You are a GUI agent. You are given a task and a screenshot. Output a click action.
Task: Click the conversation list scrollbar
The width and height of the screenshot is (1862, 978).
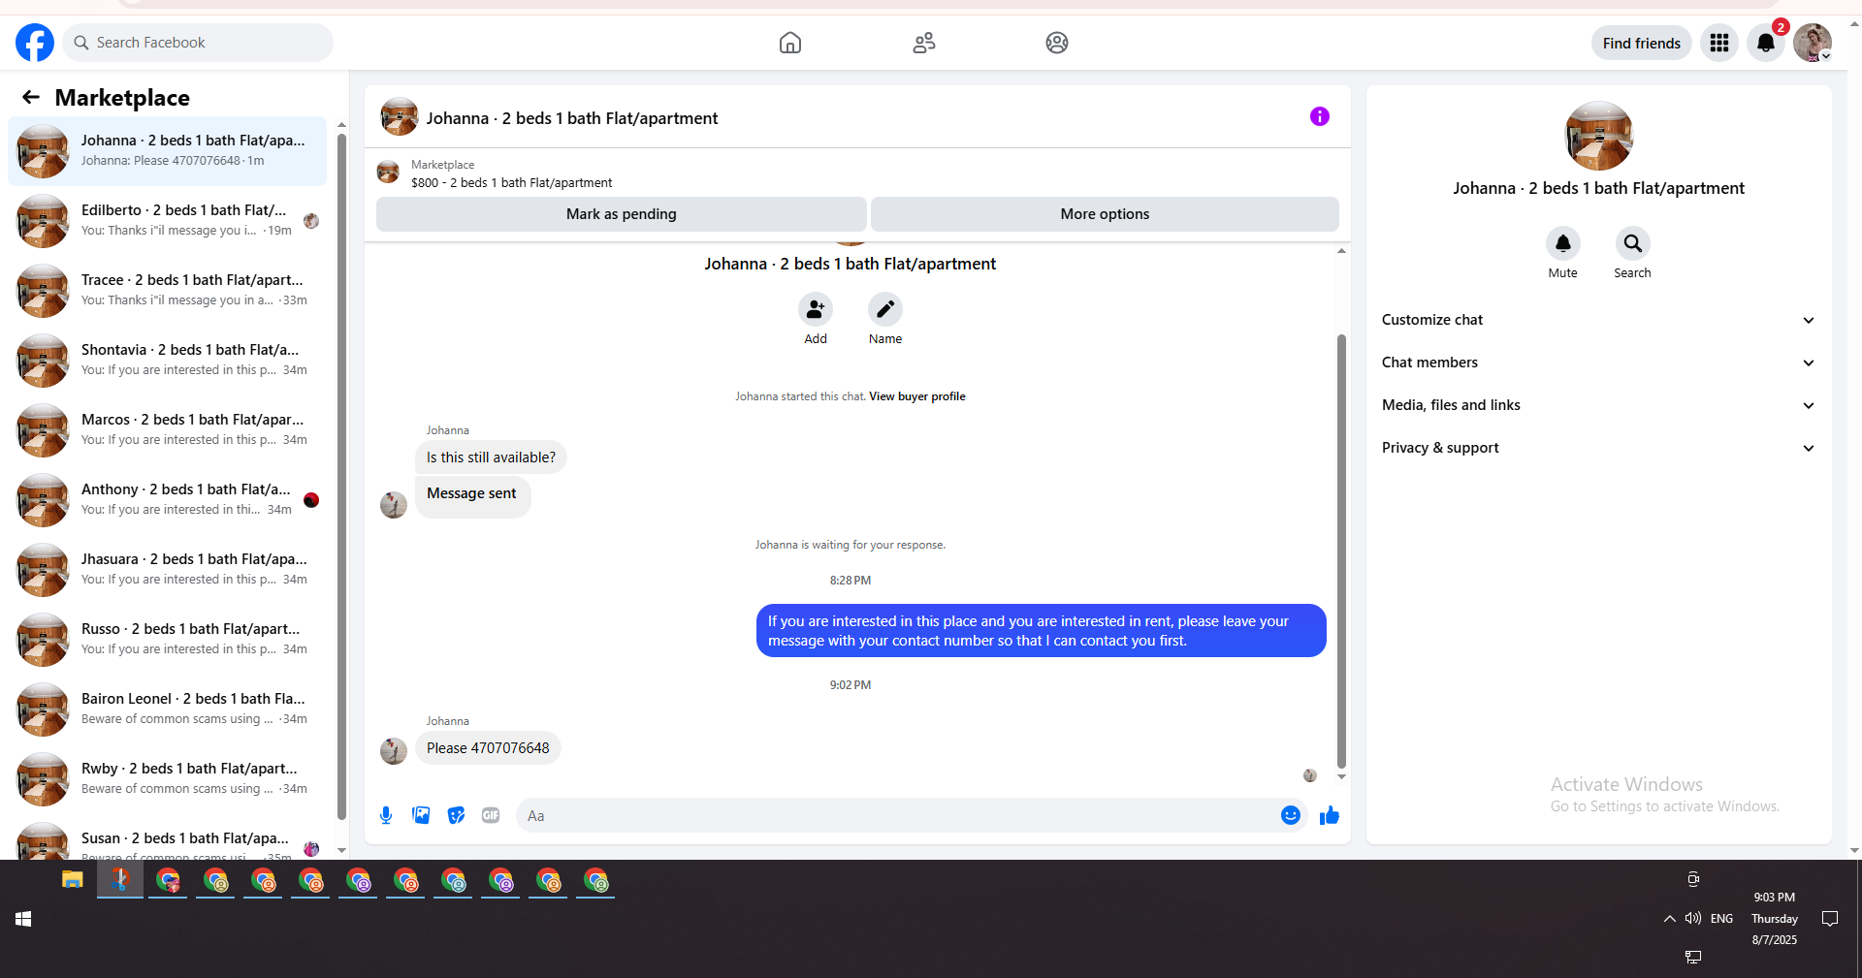coord(341,475)
